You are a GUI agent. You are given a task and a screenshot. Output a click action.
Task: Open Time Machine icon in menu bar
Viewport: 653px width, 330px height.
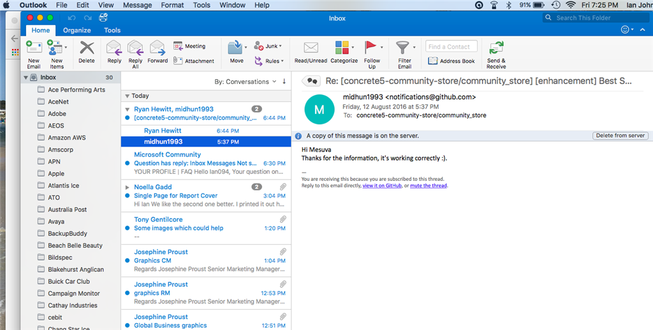pyautogui.click(x=555, y=5)
